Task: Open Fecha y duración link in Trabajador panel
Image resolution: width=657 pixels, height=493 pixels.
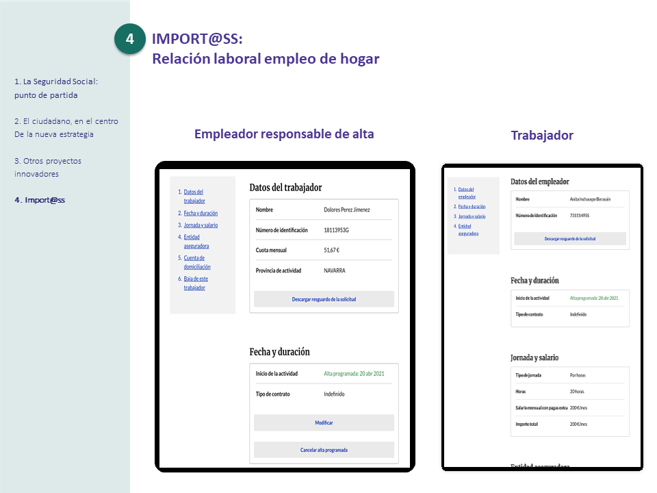Action: (472, 206)
